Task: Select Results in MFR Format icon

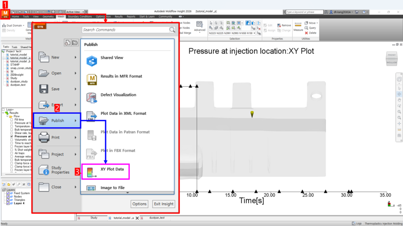Action: click(91, 79)
